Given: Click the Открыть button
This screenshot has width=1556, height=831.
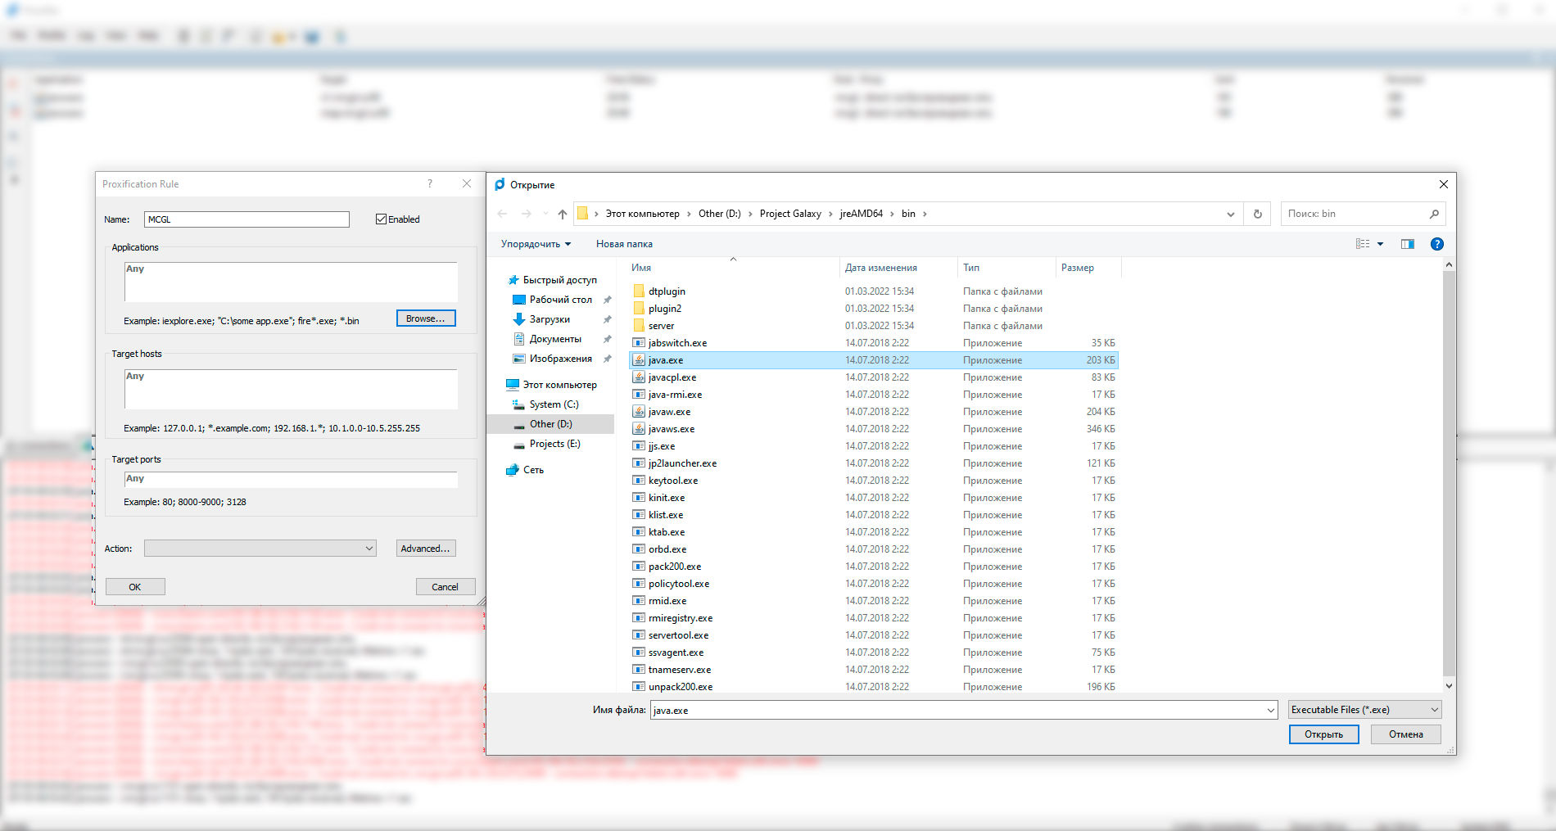Looking at the screenshot, I should point(1323,734).
